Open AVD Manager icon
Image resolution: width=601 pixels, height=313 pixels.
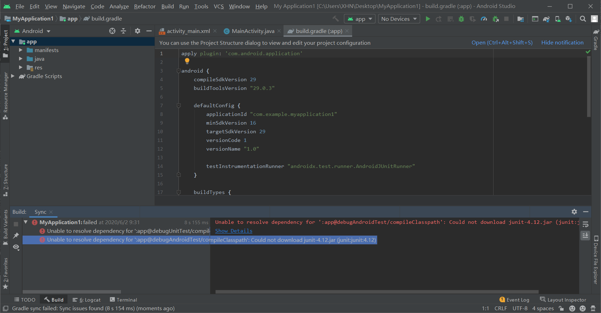(x=558, y=19)
